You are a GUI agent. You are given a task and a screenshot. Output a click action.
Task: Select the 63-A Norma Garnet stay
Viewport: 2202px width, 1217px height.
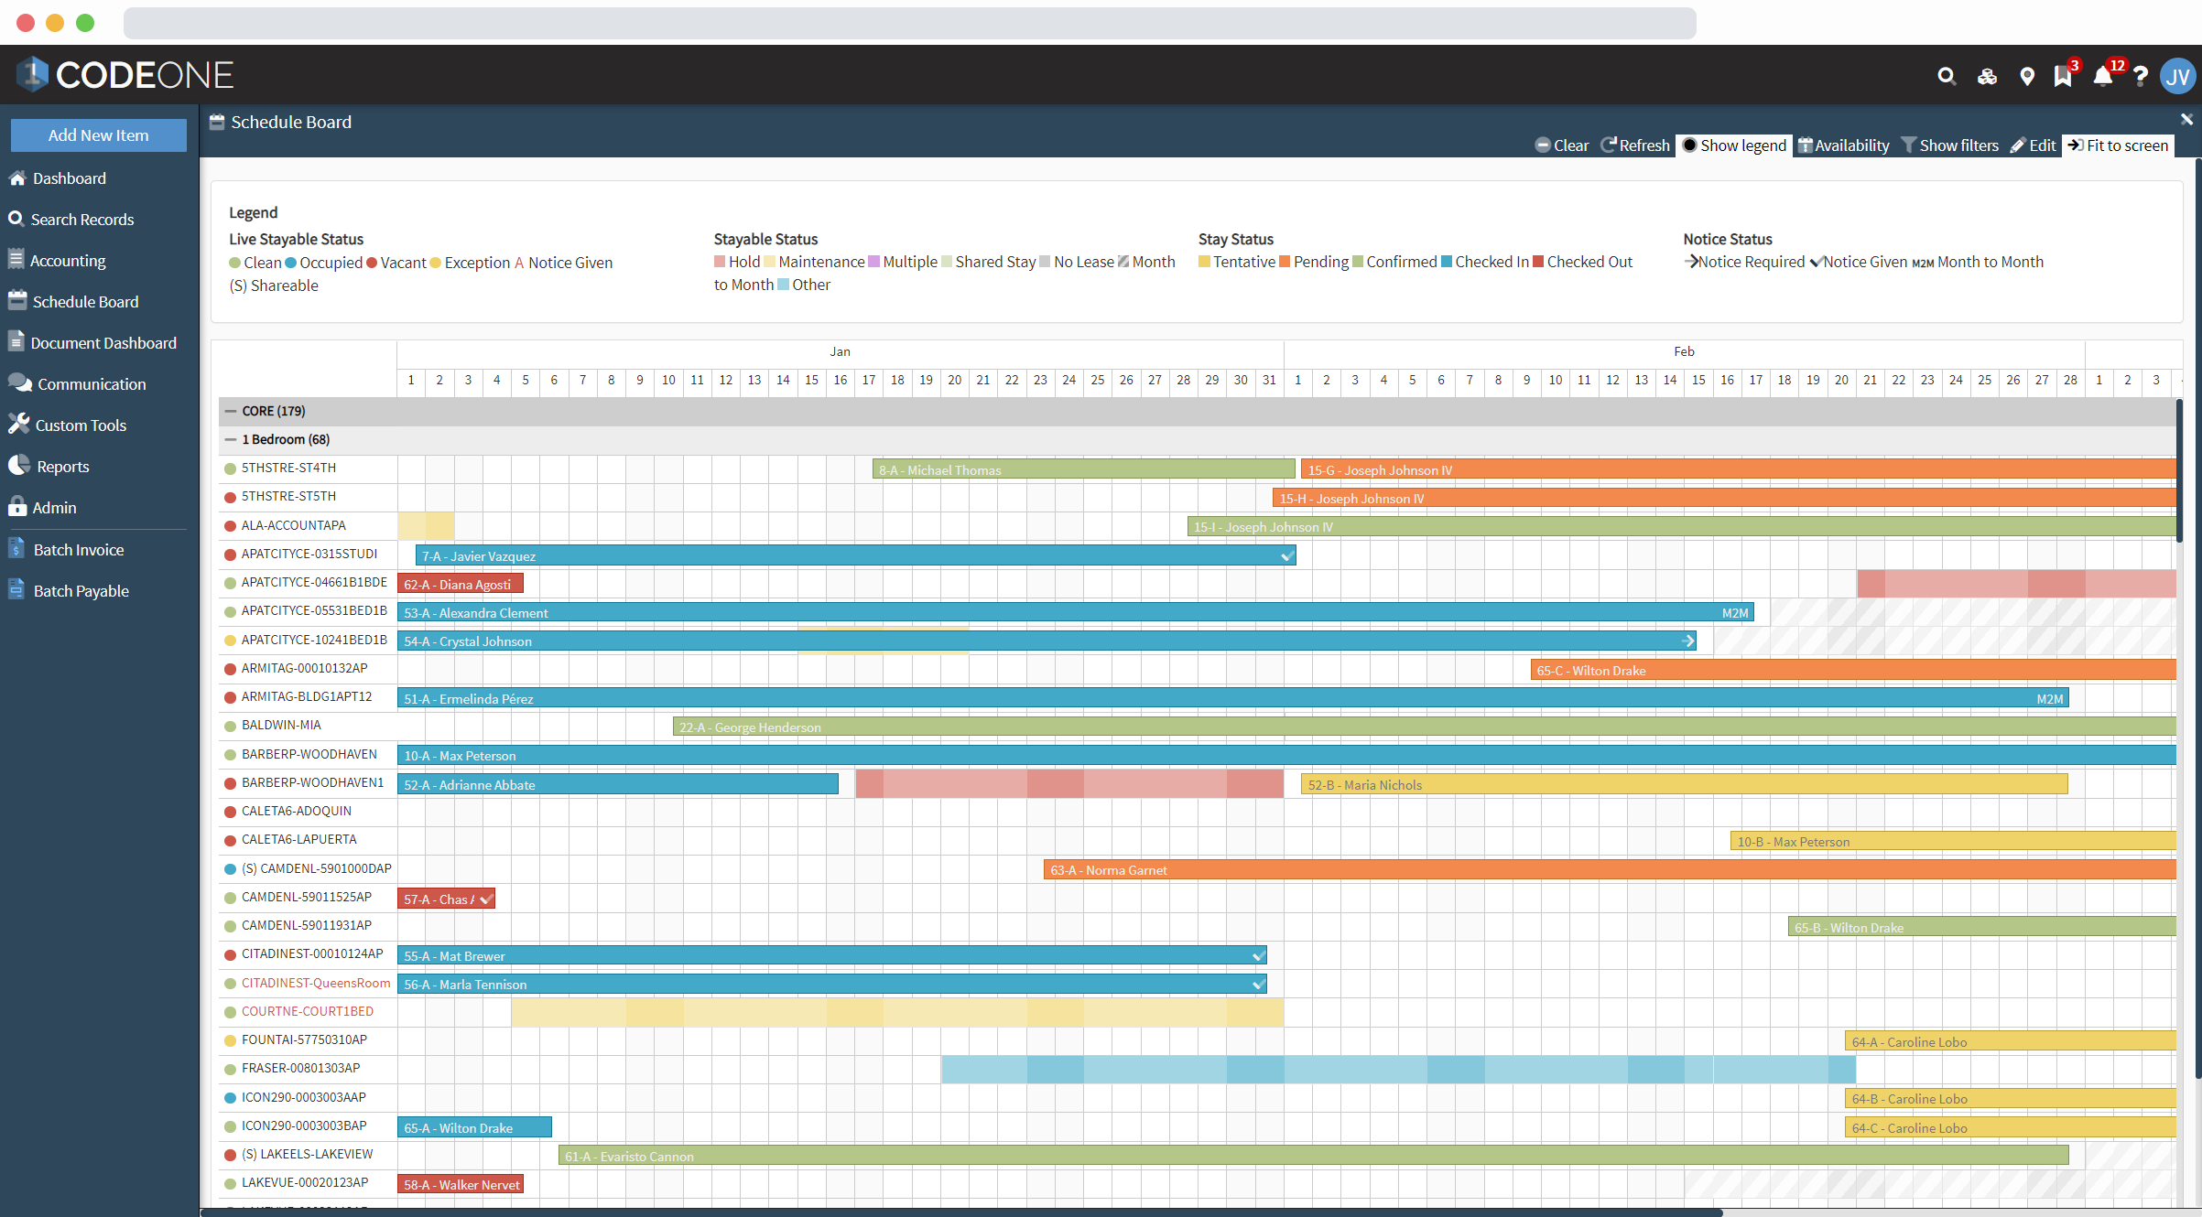[x=1610, y=870]
